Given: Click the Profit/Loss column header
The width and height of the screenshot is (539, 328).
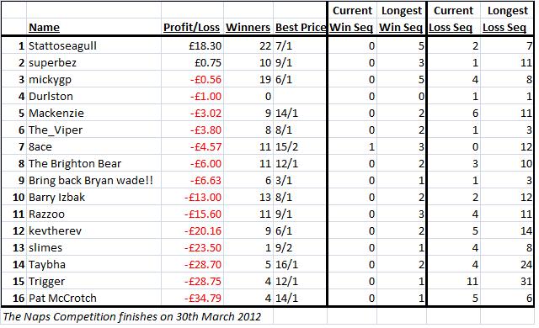Looking at the screenshot, I should coord(191,27).
